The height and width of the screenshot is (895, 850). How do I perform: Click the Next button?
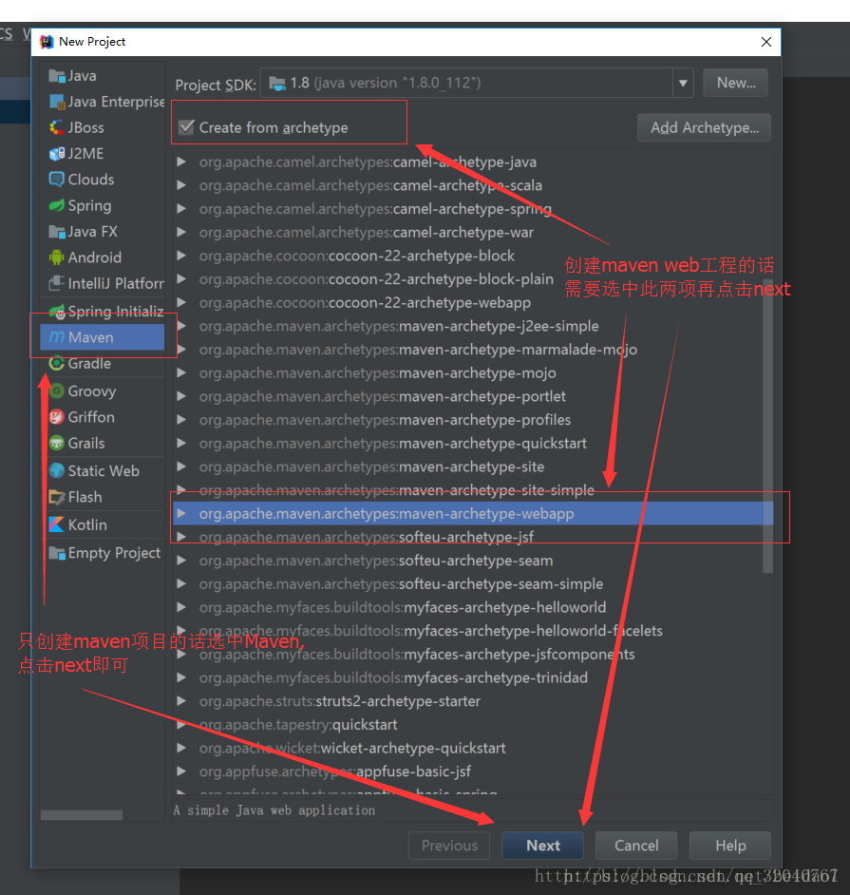pyautogui.click(x=542, y=846)
